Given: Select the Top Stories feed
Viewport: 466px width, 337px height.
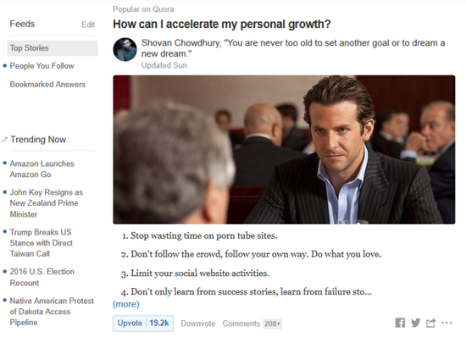Looking at the screenshot, I should (x=53, y=48).
